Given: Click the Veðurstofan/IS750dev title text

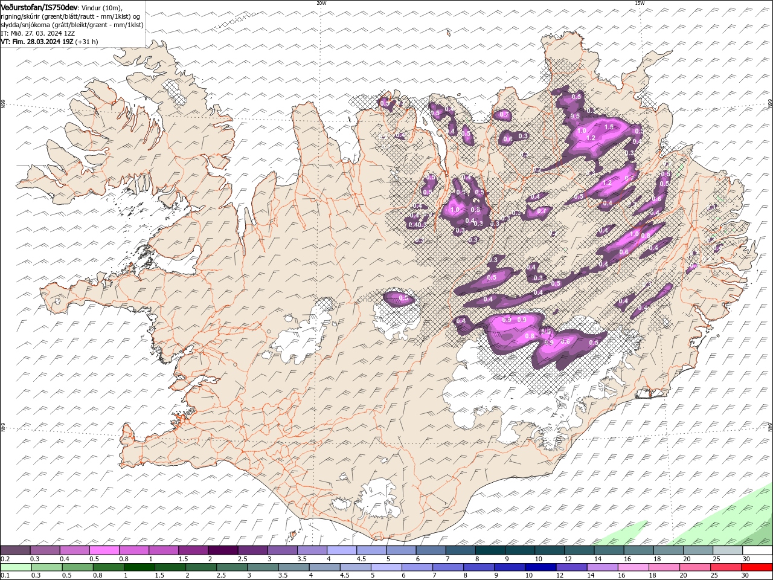Looking at the screenshot, I should tap(40, 7).
